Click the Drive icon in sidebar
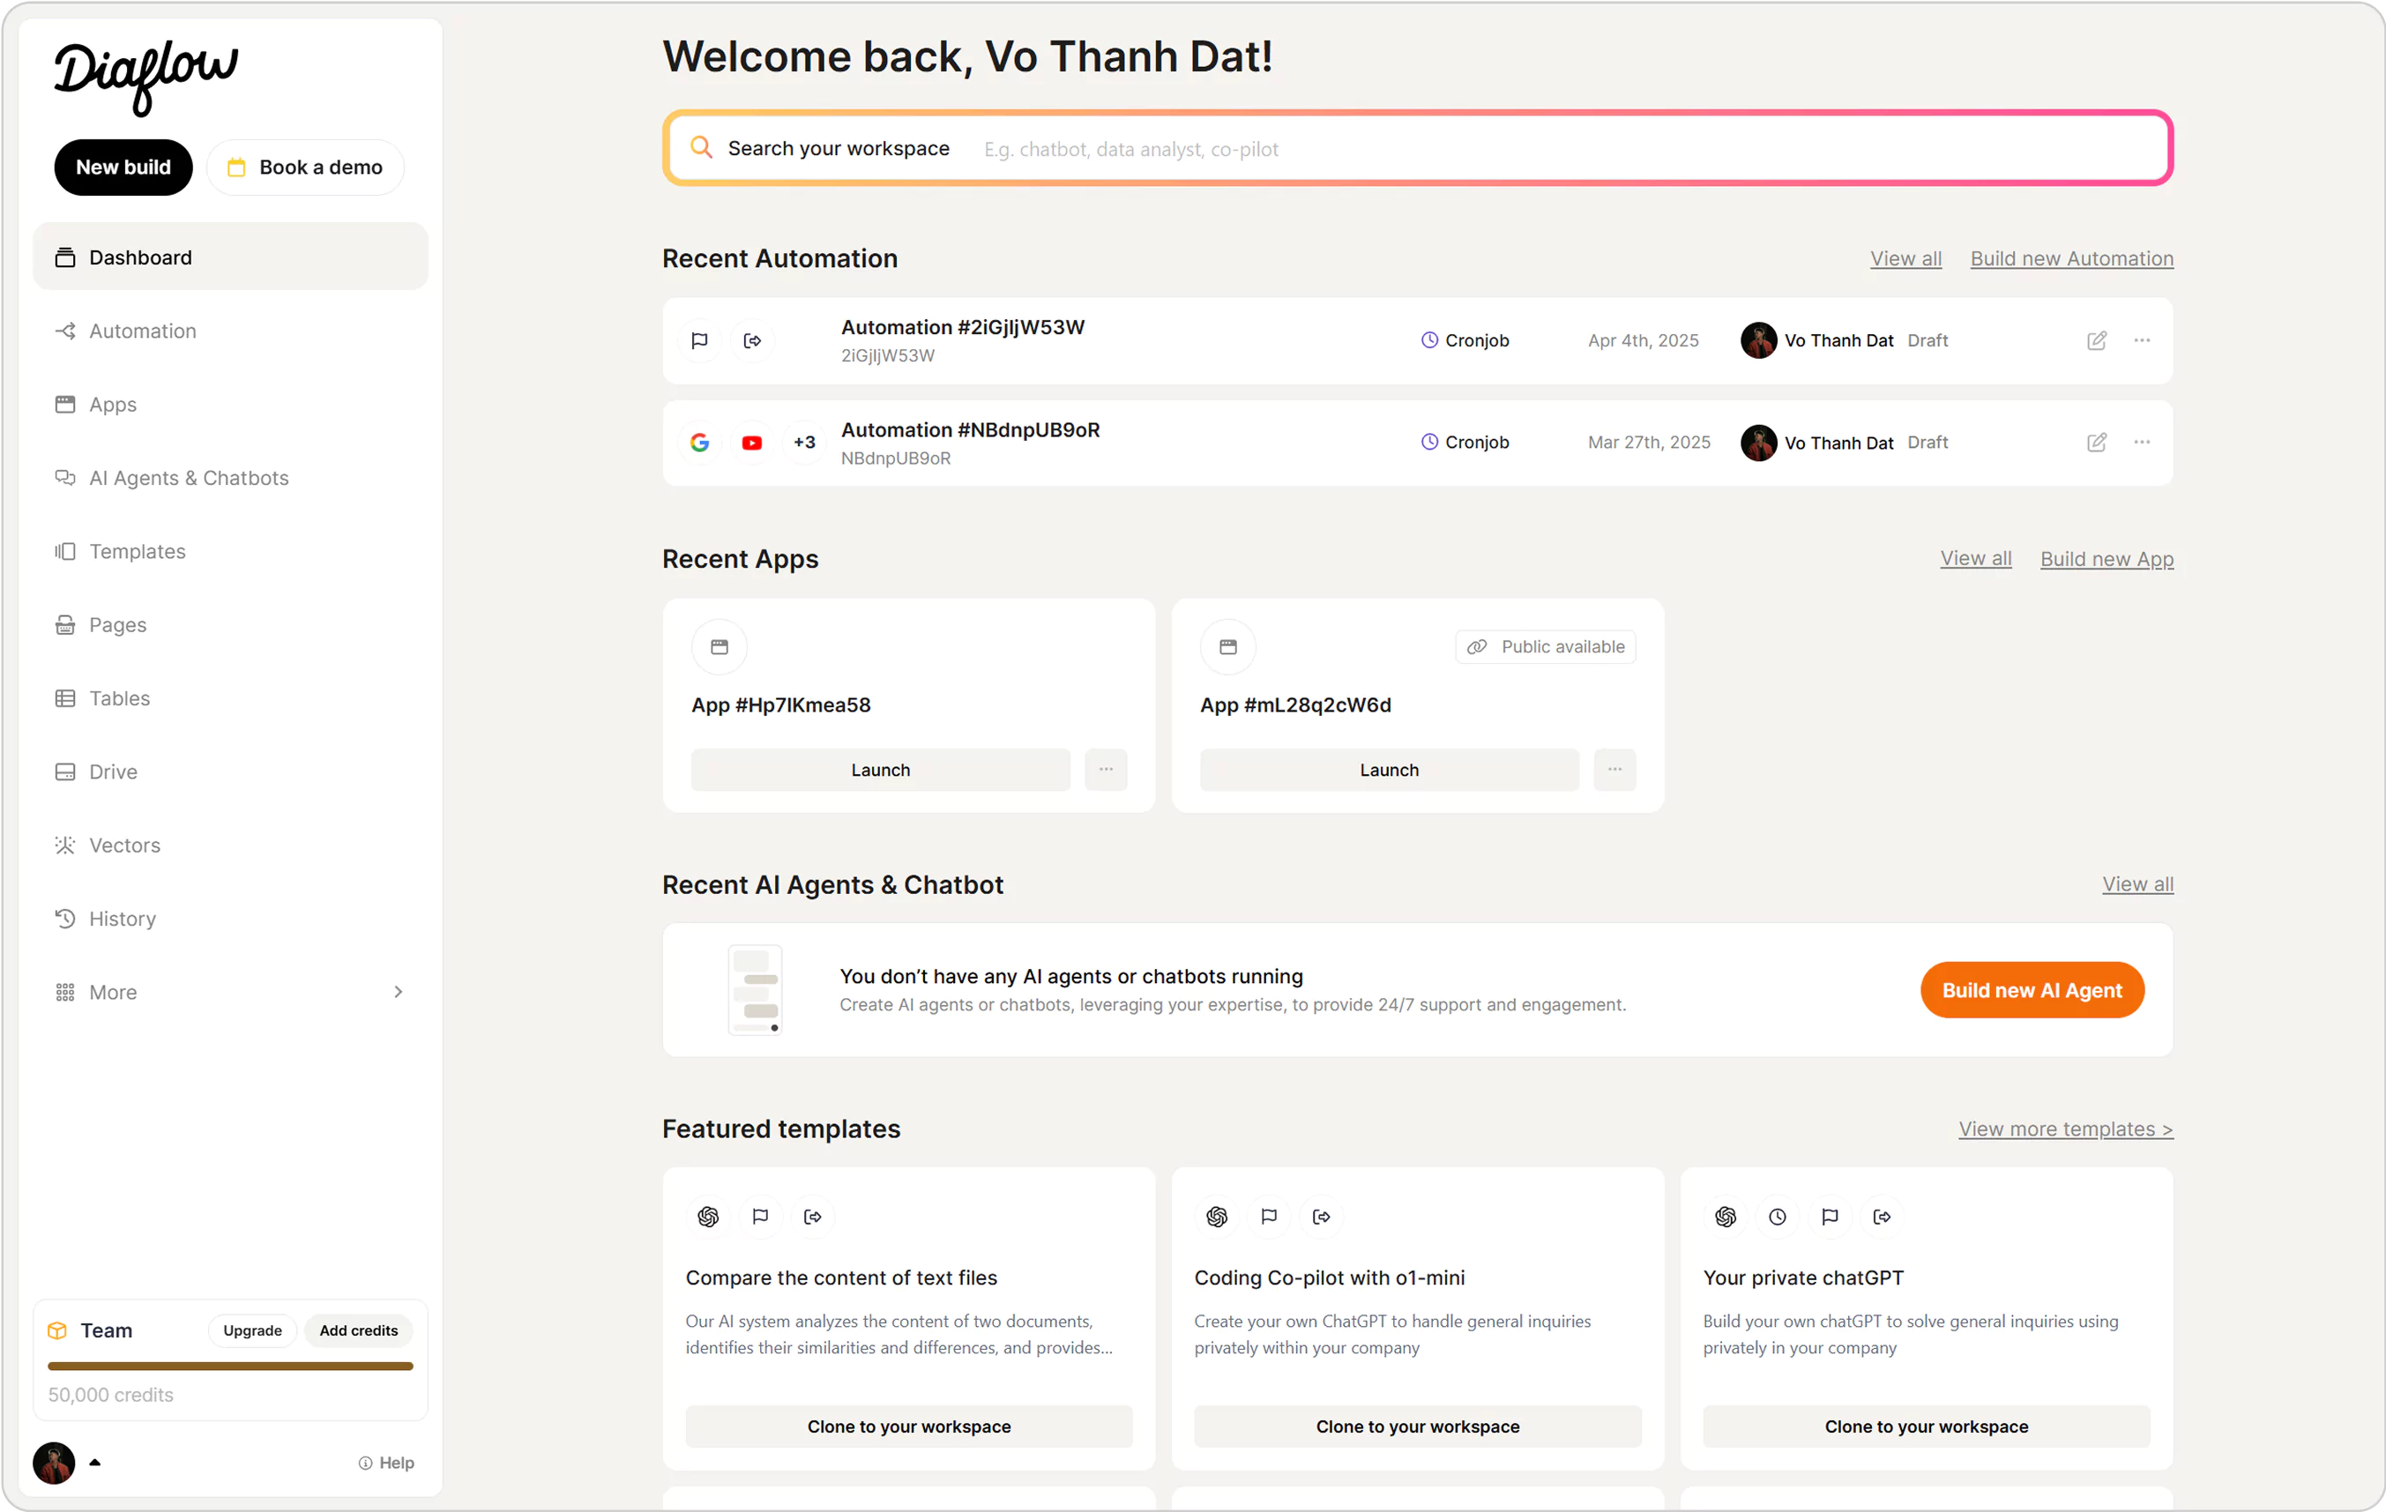Screen dimensions: 2386x1512 click(x=64, y=771)
